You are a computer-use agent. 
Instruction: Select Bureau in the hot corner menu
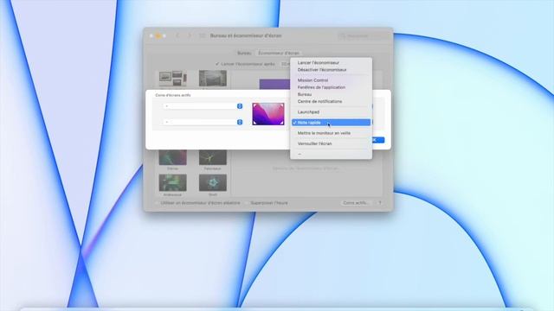tap(331, 94)
